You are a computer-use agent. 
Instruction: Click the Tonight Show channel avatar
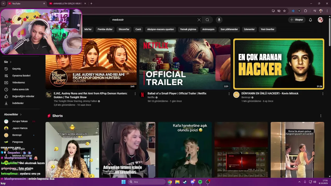click(x=49, y=95)
